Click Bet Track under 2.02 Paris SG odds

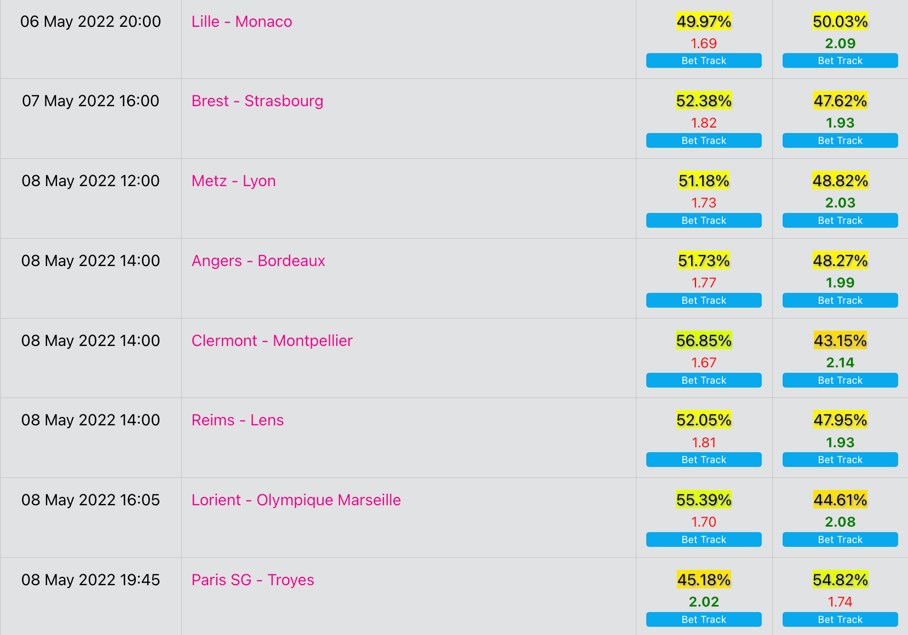pyautogui.click(x=704, y=620)
